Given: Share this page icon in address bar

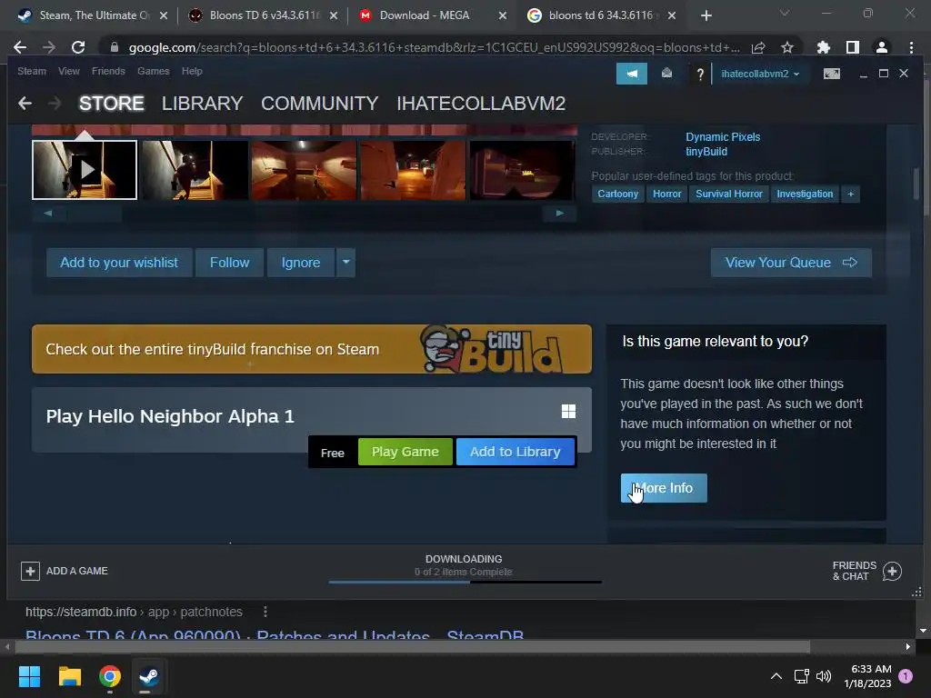Looking at the screenshot, I should (758, 47).
